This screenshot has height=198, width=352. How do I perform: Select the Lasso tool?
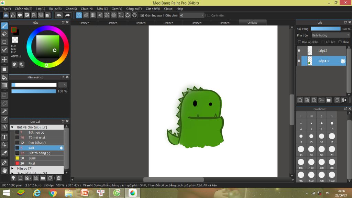point(4,103)
